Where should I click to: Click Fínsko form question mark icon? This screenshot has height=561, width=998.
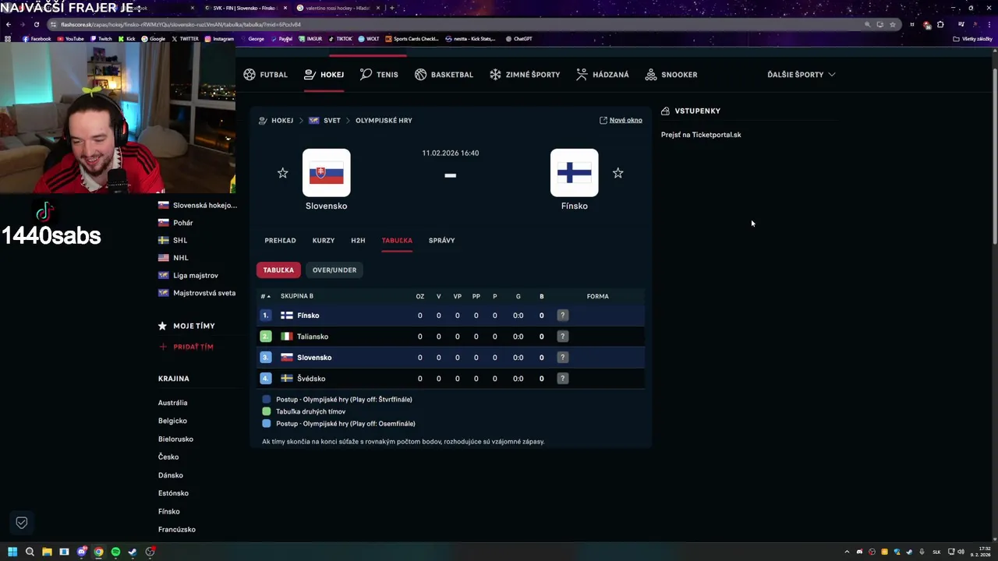point(562,316)
